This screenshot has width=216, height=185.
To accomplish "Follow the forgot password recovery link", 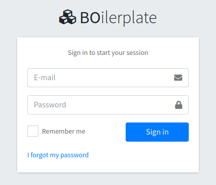I will pos(58,155).
